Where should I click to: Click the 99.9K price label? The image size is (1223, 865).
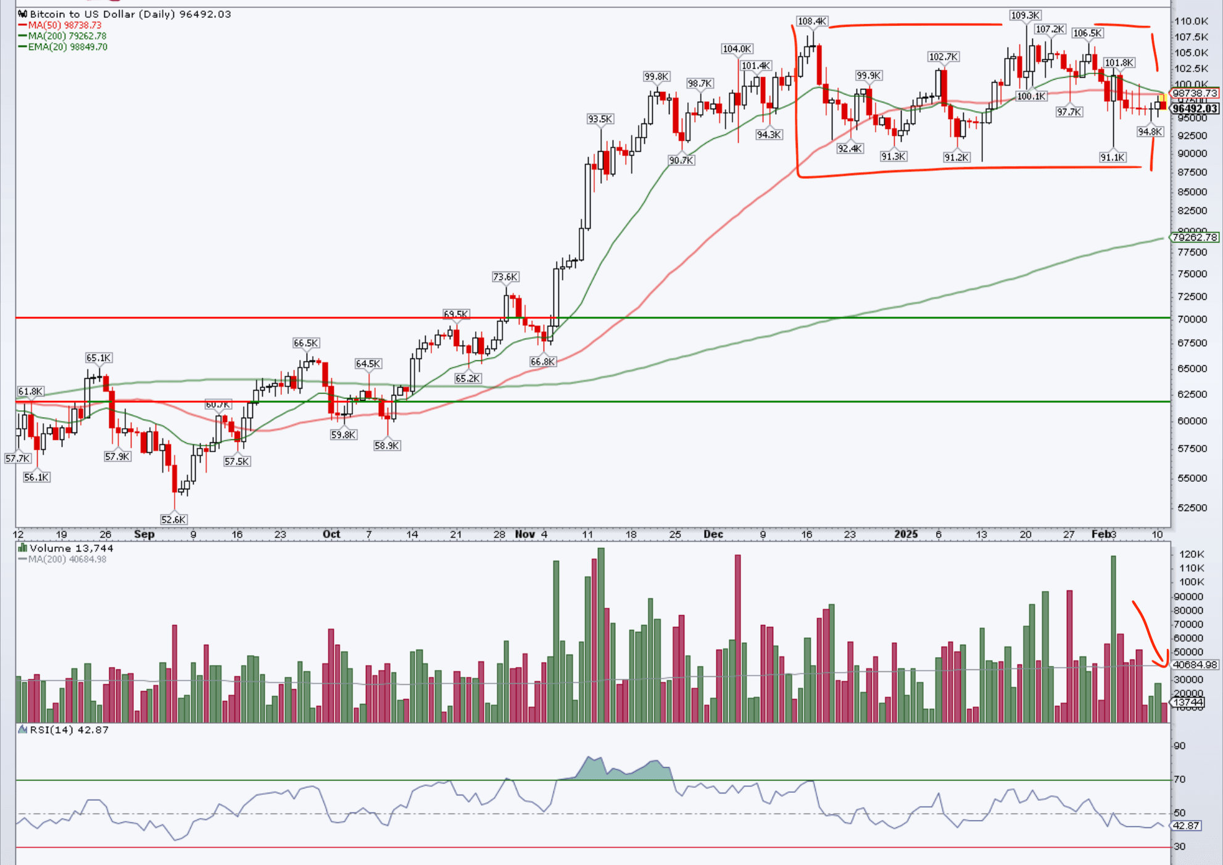click(x=869, y=75)
